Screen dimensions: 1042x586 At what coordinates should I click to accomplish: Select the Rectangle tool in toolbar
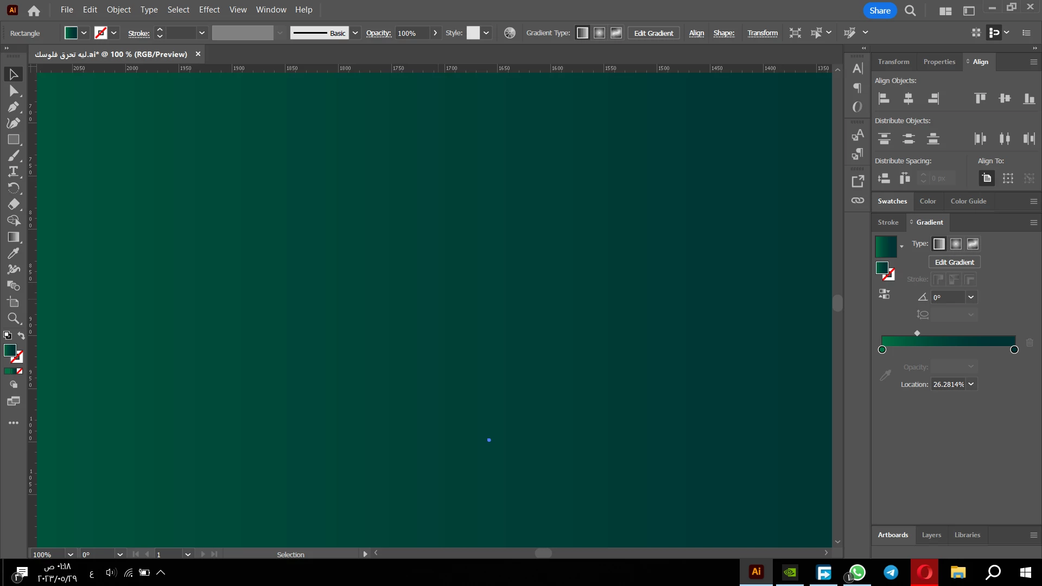tap(14, 139)
